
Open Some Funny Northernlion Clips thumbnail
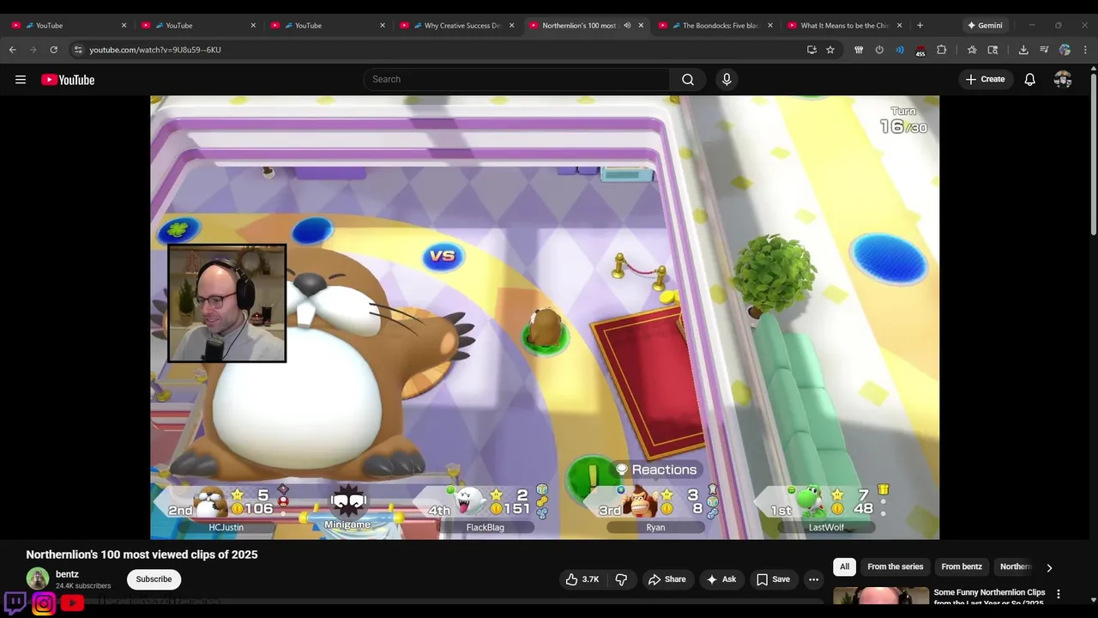(881, 597)
